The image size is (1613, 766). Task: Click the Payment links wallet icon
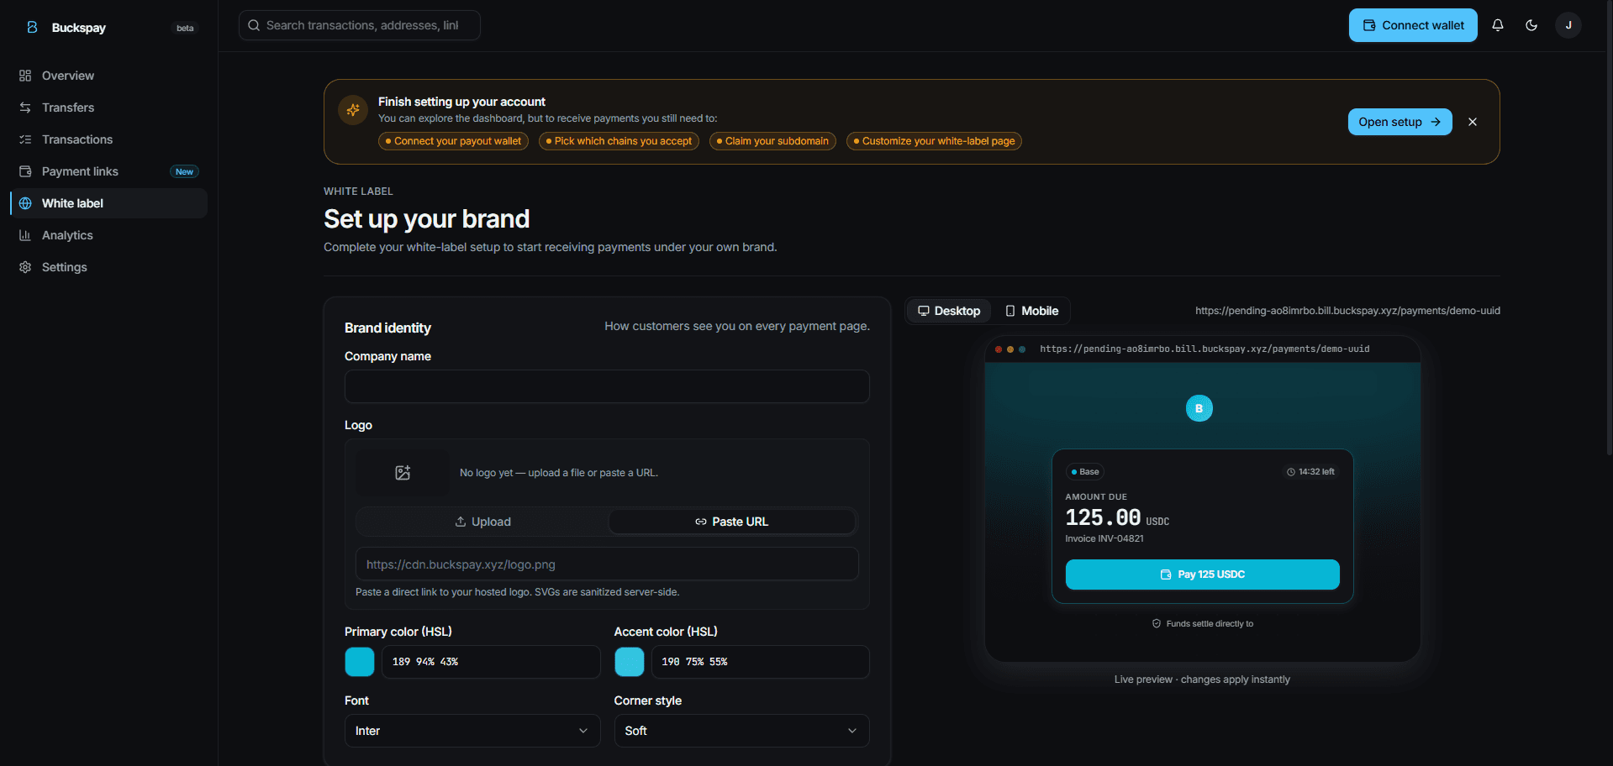pos(25,171)
